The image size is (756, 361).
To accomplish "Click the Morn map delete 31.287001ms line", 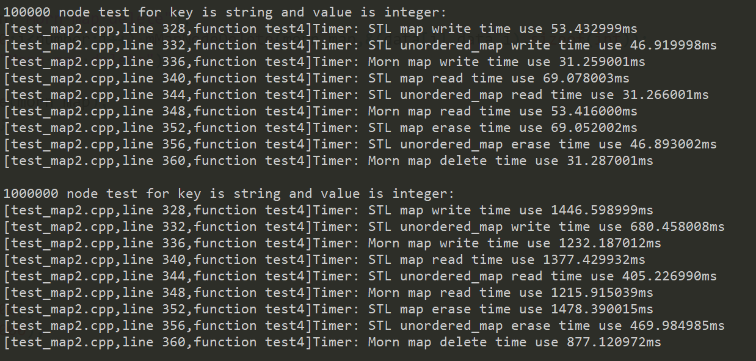I will [329, 161].
